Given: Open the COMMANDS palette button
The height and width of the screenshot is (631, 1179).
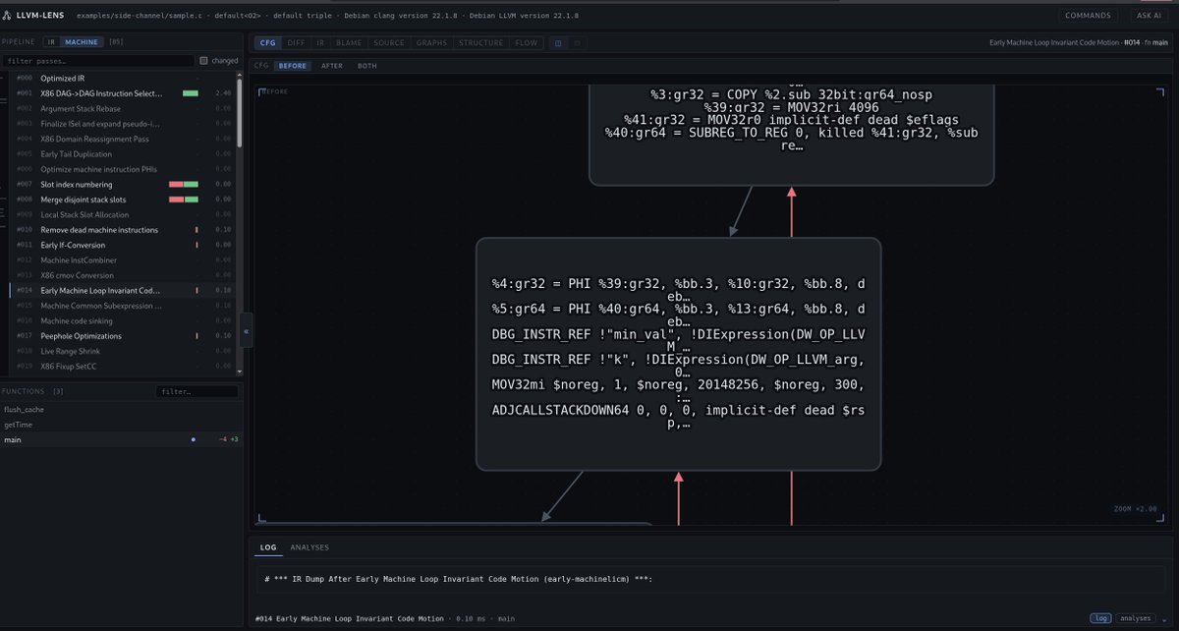Looking at the screenshot, I should (1089, 16).
